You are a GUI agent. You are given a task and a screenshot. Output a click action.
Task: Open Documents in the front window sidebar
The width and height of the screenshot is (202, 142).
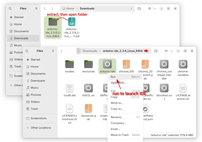pyautogui.click(x=40, y=74)
